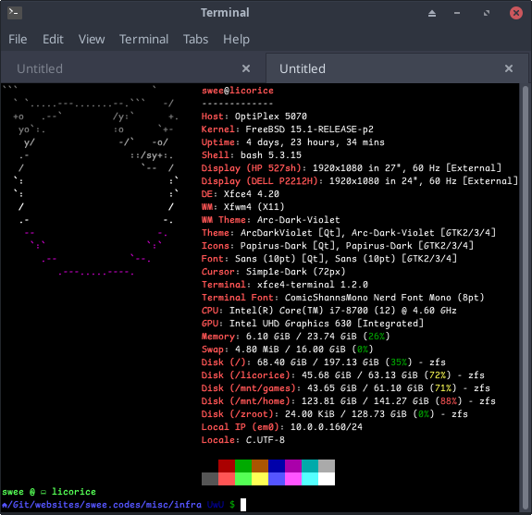This screenshot has width=532, height=515.
Task: Click the white color block
Action: tap(327, 479)
